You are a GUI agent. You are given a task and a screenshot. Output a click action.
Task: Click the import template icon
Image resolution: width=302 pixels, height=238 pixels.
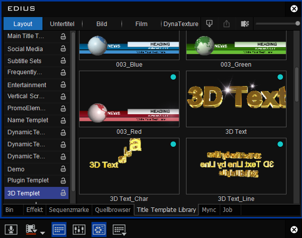(209, 24)
